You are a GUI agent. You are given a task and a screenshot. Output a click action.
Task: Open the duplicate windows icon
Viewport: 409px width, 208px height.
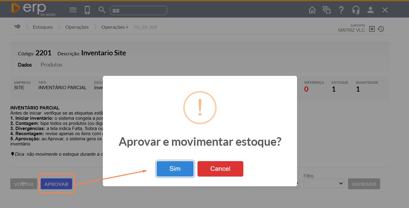point(326,10)
